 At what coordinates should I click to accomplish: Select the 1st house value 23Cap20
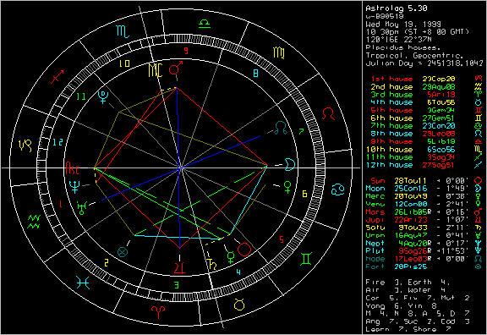[x=439, y=79]
